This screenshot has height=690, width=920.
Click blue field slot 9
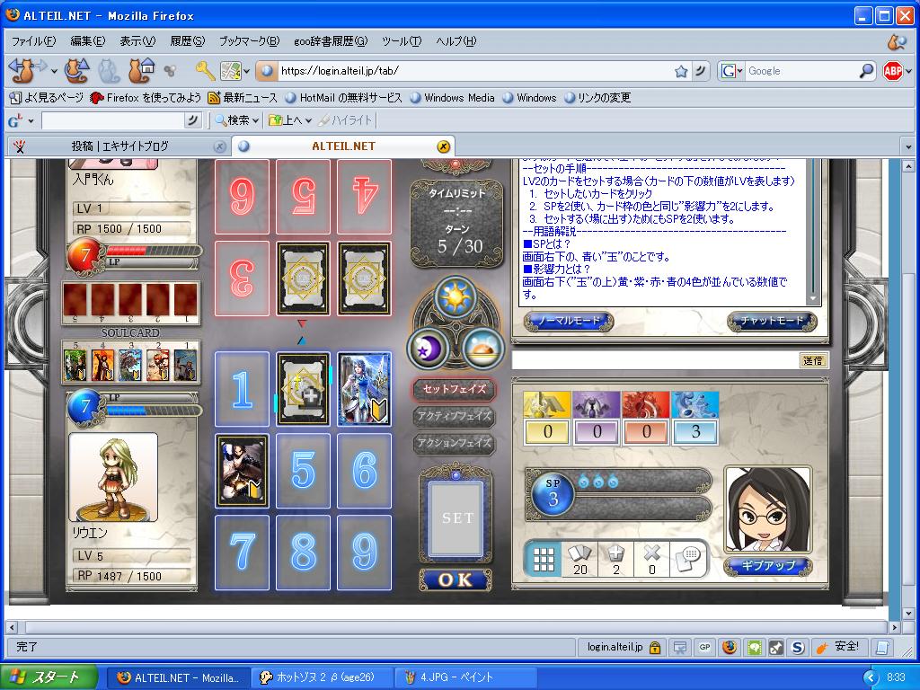[x=365, y=553]
